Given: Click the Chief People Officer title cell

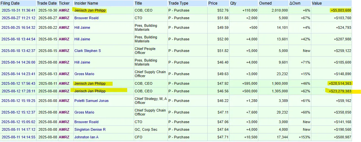Looking at the screenshot, I should (150, 51).
